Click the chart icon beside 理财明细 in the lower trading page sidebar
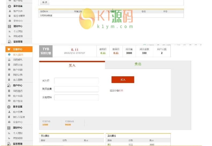Screen dimensions: 212x146 point(9,138)
